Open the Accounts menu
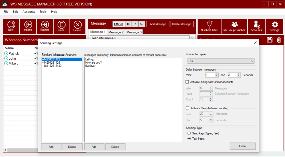The width and height of the screenshot is (285, 157). click(x=29, y=11)
